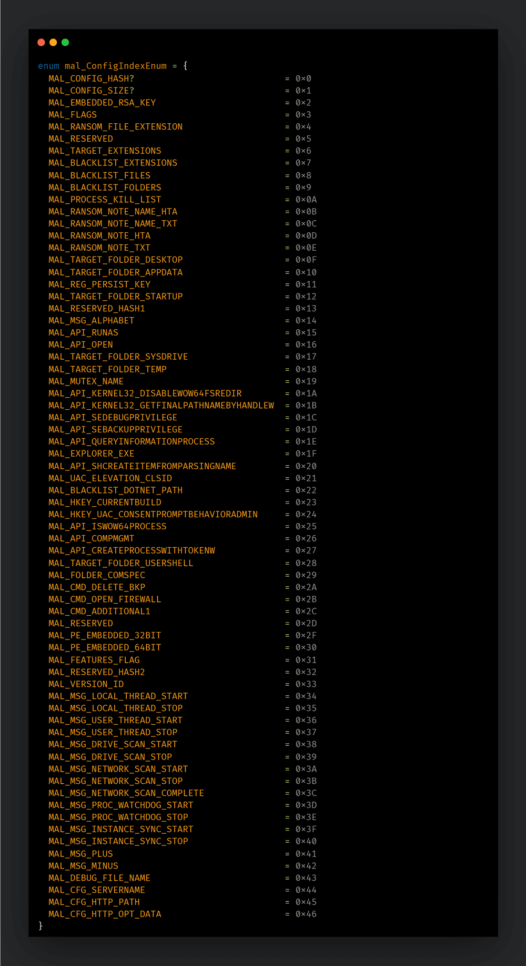Select MAL_CMD_OPEN_FIREWALL name

(105, 599)
